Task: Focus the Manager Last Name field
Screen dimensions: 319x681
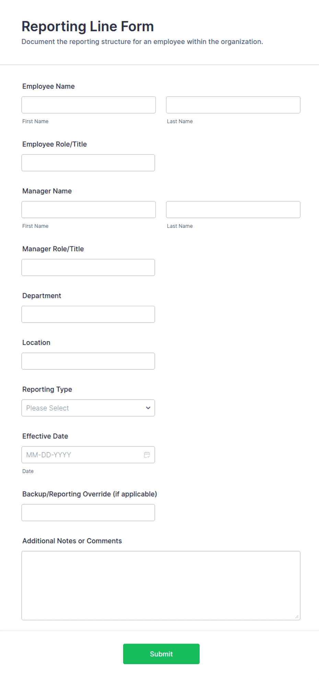Action: point(233,209)
